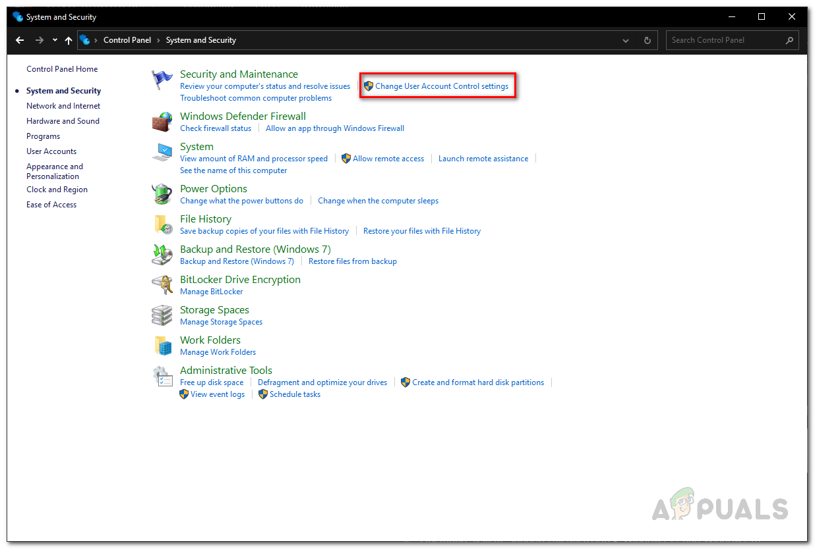Click the Storage Spaces drives icon
This screenshot has height=549, width=815.
[162, 315]
